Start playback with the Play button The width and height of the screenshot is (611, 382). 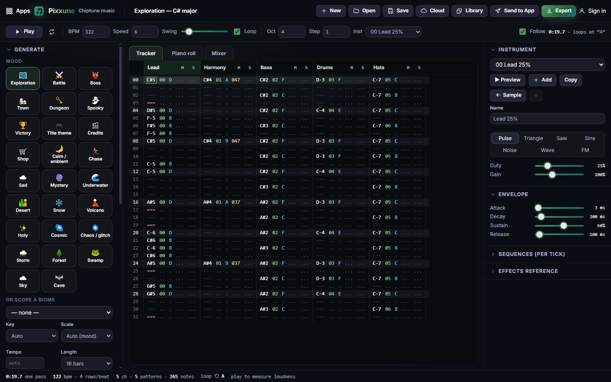tap(24, 32)
